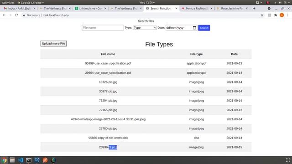Viewport: 292px width, 164px height.
Task: Click the File name search field
Action: (103, 28)
